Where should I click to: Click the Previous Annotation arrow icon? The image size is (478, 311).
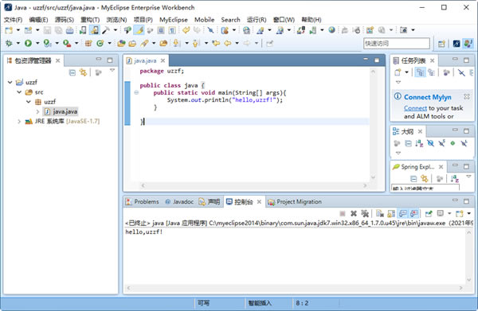(x=195, y=44)
